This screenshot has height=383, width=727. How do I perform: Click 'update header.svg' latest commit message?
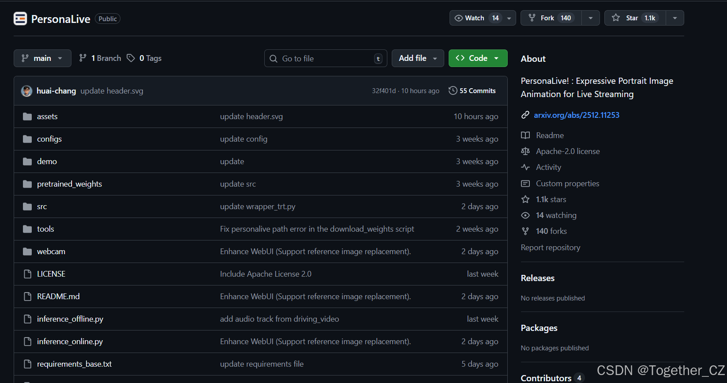(x=112, y=91)
